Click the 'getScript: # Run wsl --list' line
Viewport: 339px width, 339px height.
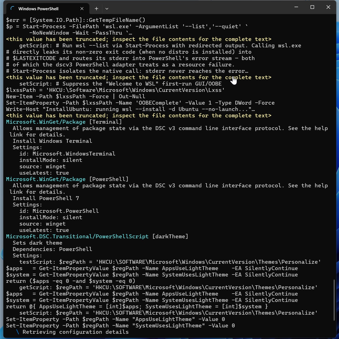coord(160,45)
